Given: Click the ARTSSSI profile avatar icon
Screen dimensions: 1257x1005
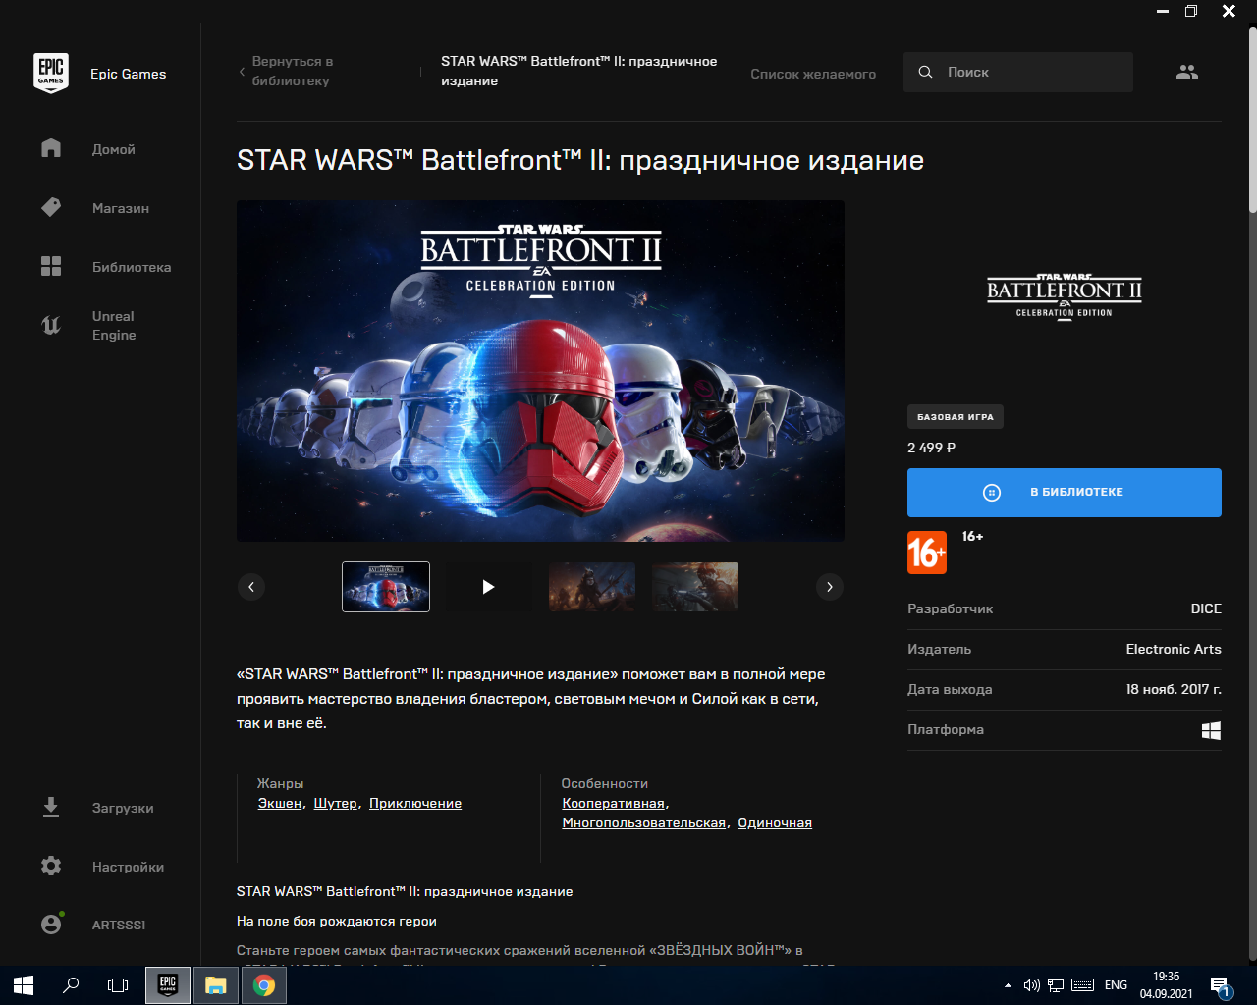Looking at the screenshot, I should coord(51,924).
